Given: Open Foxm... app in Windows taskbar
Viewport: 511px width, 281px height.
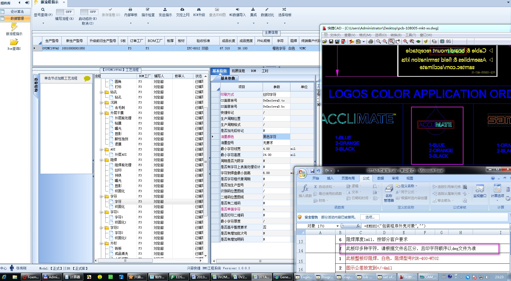Looking at the screenshot, I should [x=31, y=277].
